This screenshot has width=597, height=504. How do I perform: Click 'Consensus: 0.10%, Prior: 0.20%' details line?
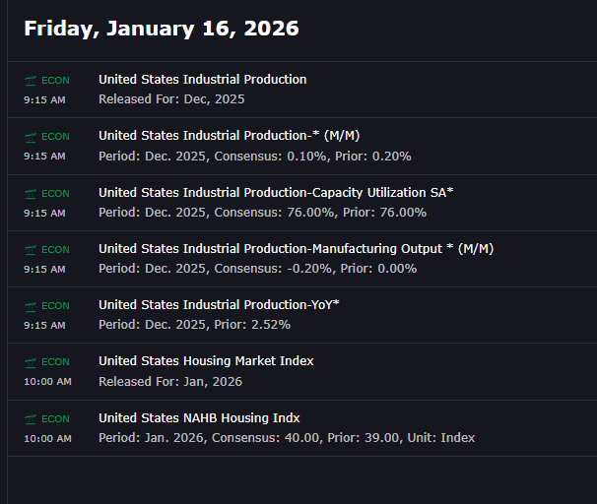(255, 157)
